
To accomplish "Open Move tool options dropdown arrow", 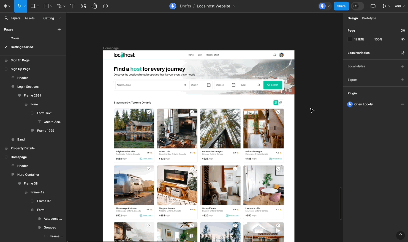I will pyautogui.click(x=25, y=6).
